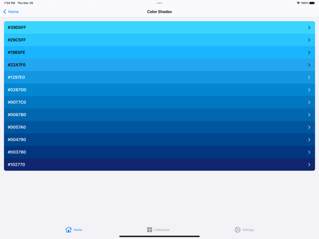This screenshot has width=319, height=239.
Task: Select the #29C5FF color shade
Action: pyautogui.click(x=159, y=40)
